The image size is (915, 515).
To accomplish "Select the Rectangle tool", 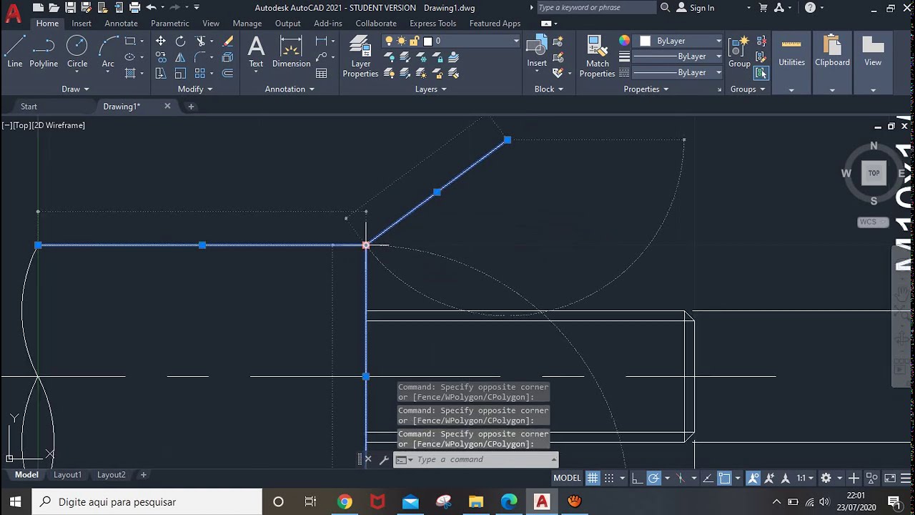I will [130, 41].
